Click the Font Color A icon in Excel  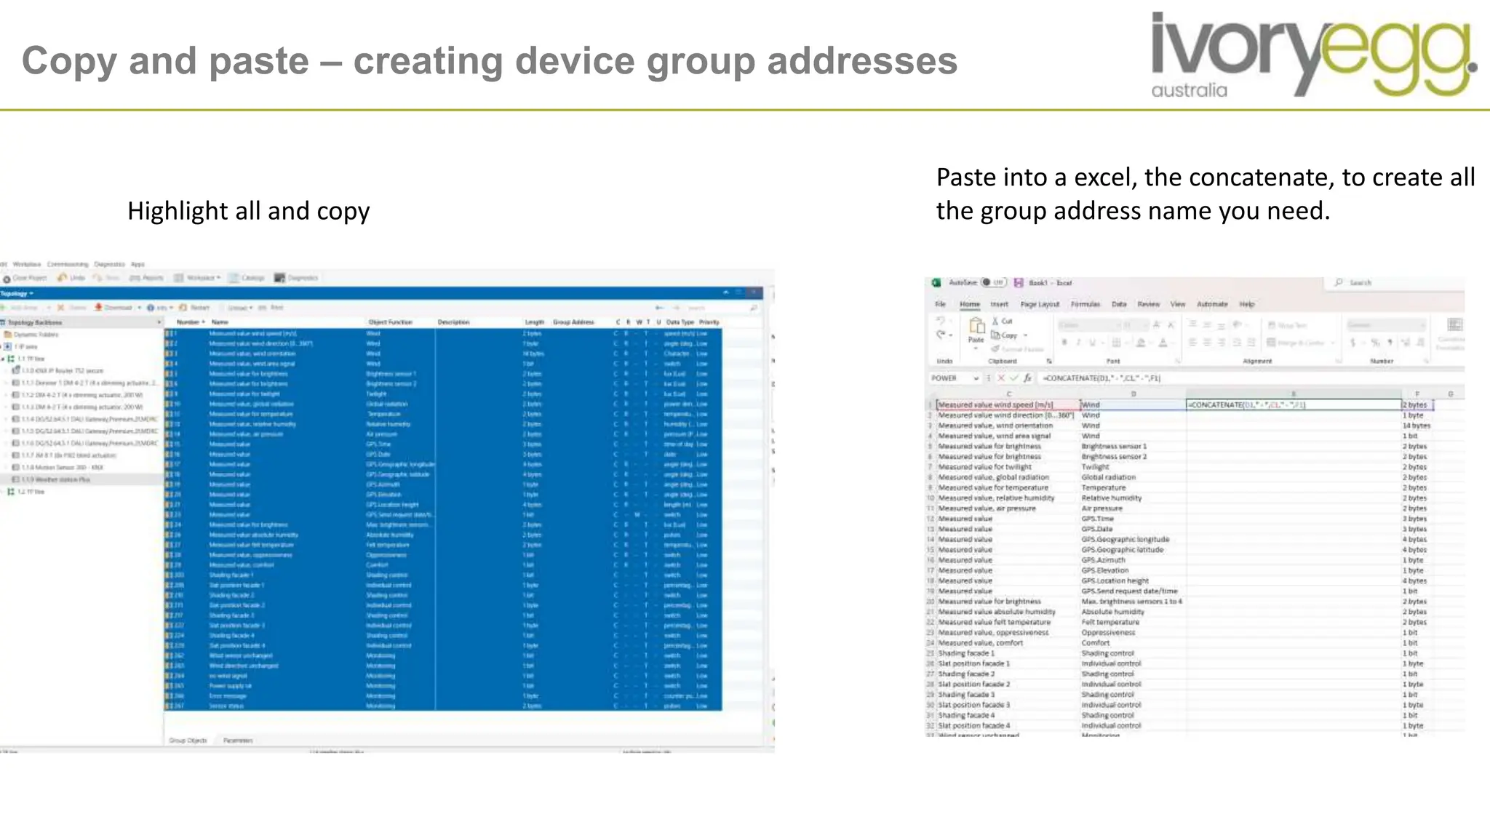point(1163,343)
